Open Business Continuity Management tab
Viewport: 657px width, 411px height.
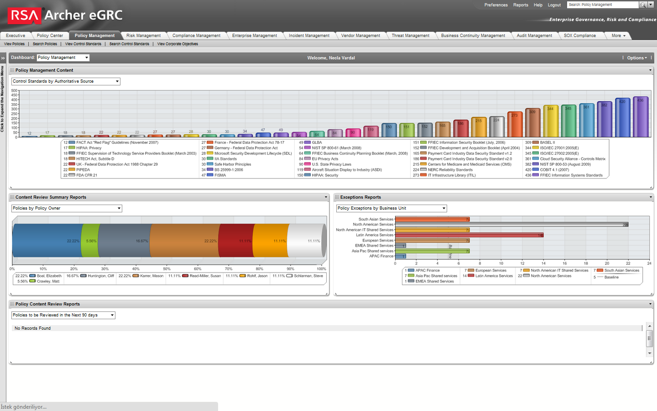(x=473, y=36)
